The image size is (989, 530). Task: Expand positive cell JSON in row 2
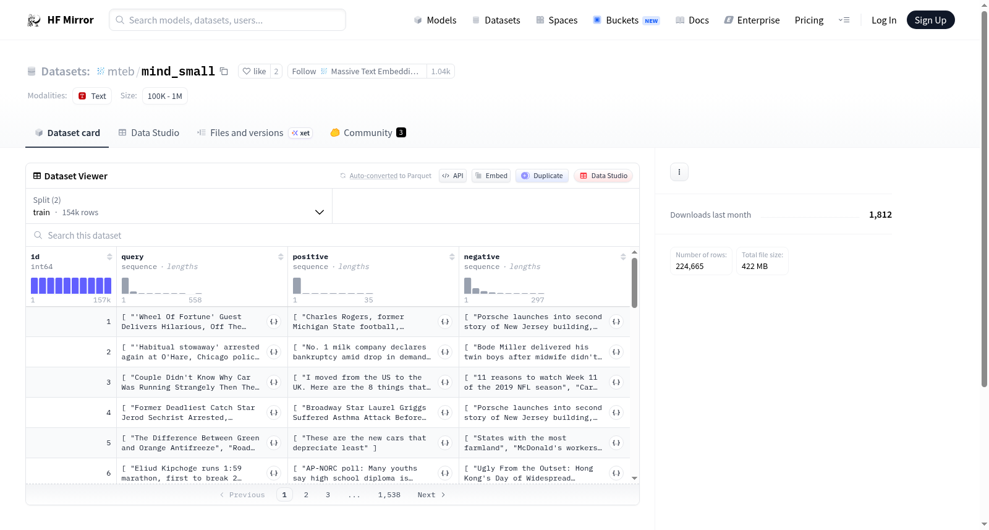click(445, 352)
